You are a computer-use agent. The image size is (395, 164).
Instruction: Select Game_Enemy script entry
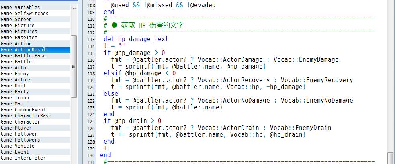click(x=35, y=74)
